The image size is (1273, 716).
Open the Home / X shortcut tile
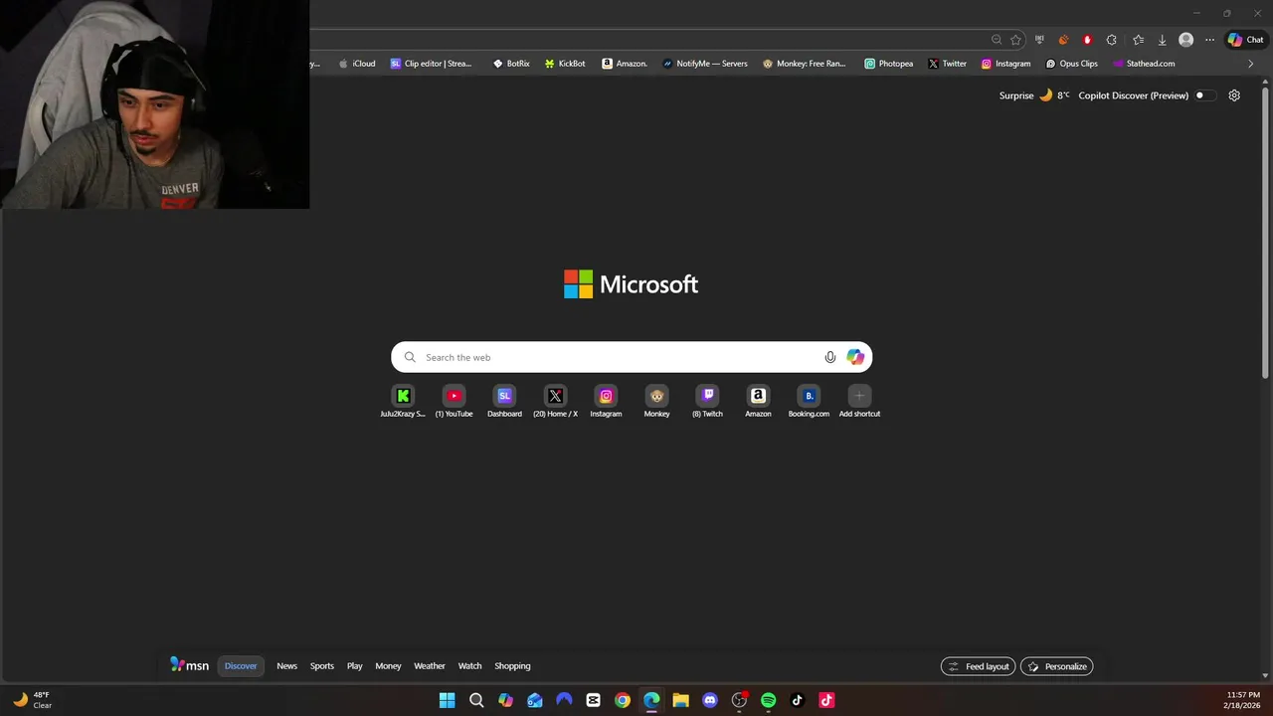pyautogui.click(x=555, y=402)
